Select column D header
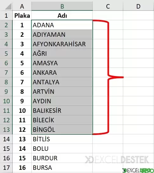The image size is (154, 173). 138,6
